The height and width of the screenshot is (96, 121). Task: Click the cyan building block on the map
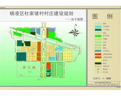pyautogui.click(x=52, y=59)
